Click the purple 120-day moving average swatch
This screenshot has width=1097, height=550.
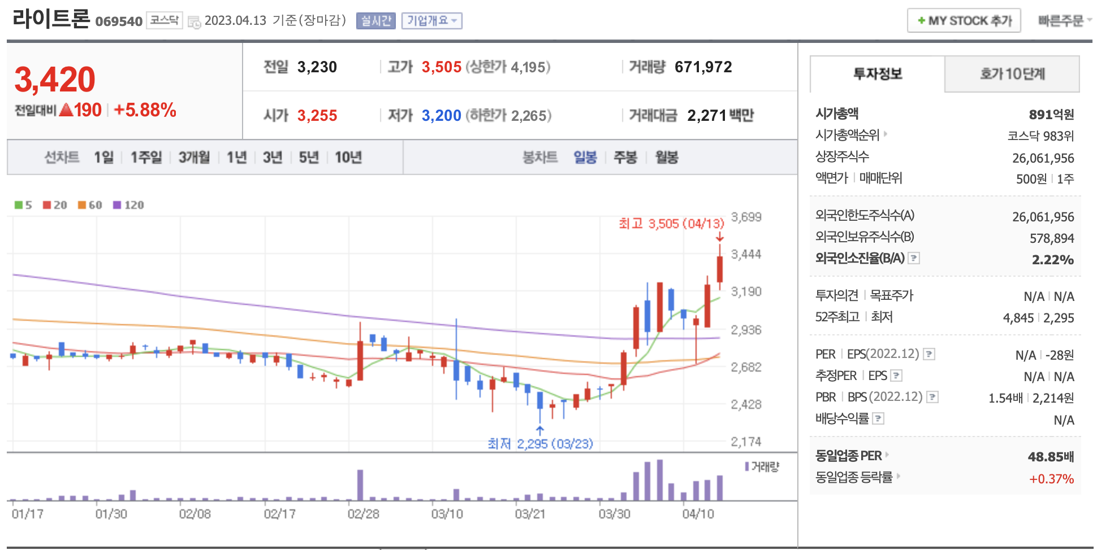coord(117,205)
